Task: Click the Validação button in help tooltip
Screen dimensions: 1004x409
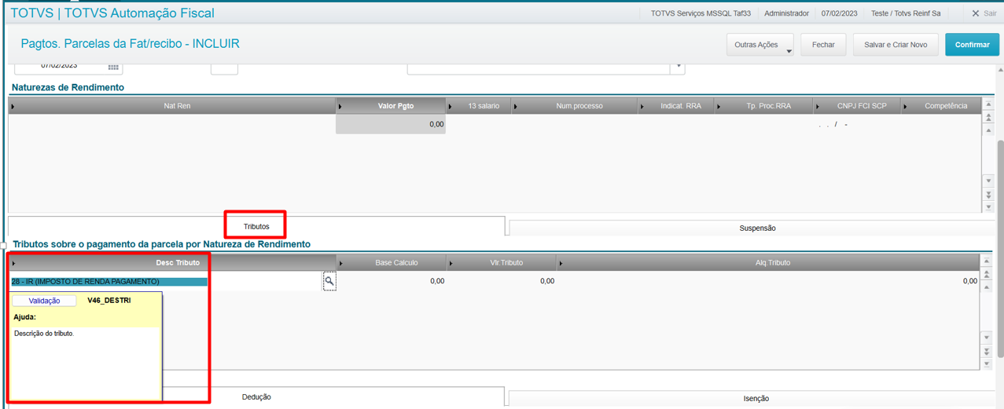Action: (x=44, y=301)
